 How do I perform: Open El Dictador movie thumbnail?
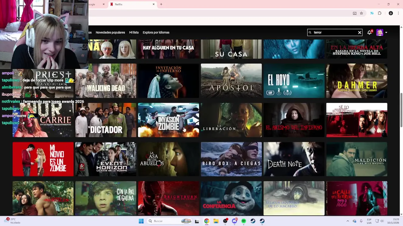coord(106,120)
